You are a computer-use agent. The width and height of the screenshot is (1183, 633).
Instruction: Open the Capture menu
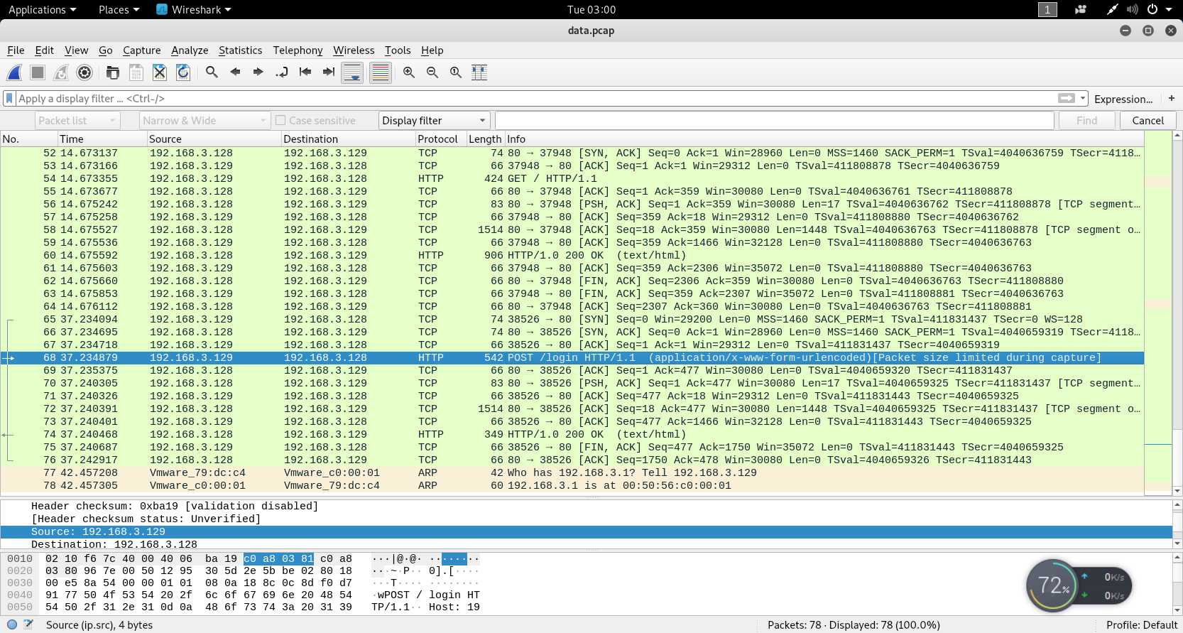click(x=141, y=50)
